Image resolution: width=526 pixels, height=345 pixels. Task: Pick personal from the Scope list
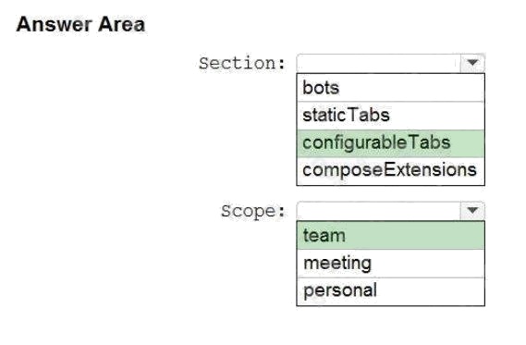(x=390, y=291)
